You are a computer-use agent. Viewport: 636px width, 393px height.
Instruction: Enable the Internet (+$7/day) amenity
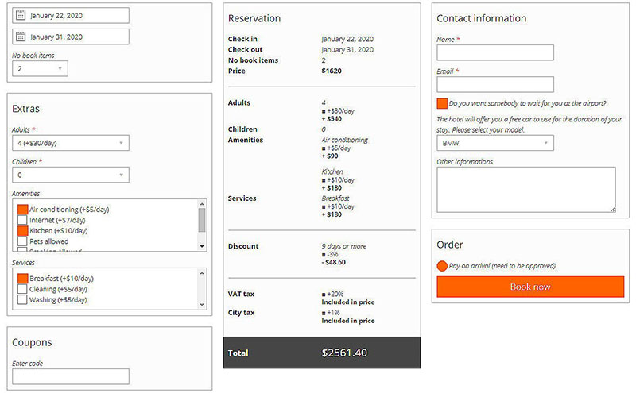(23, 220)
